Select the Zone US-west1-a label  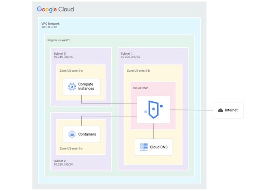point(71,71)
